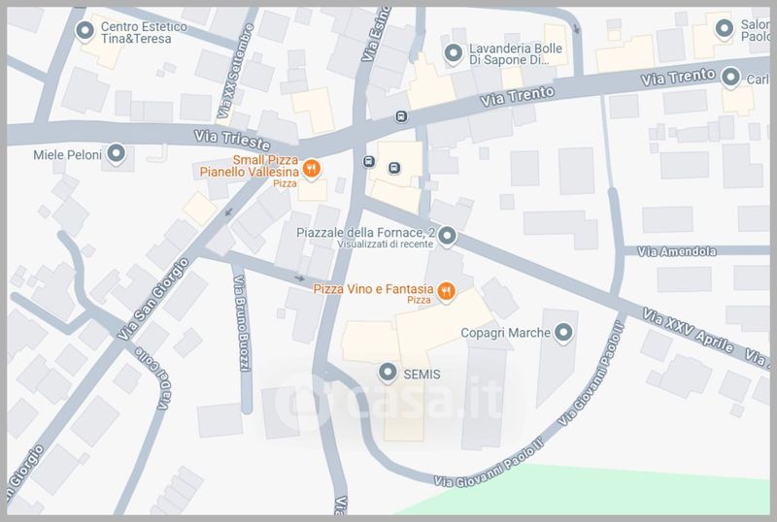Click the Via Trieste street label
The height and width of the screenshot is (522, 777).
click(x=232, y=141)
